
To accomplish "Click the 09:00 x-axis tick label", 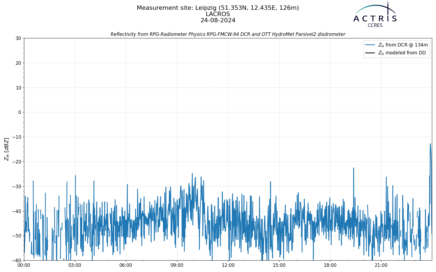I will 177,265.
